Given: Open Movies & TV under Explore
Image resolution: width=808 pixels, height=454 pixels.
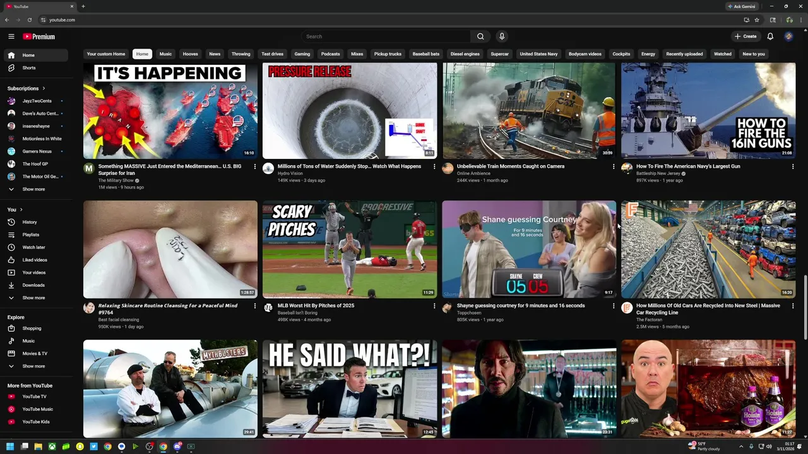Looking at the screenshot, I should [x=35, y=354].
